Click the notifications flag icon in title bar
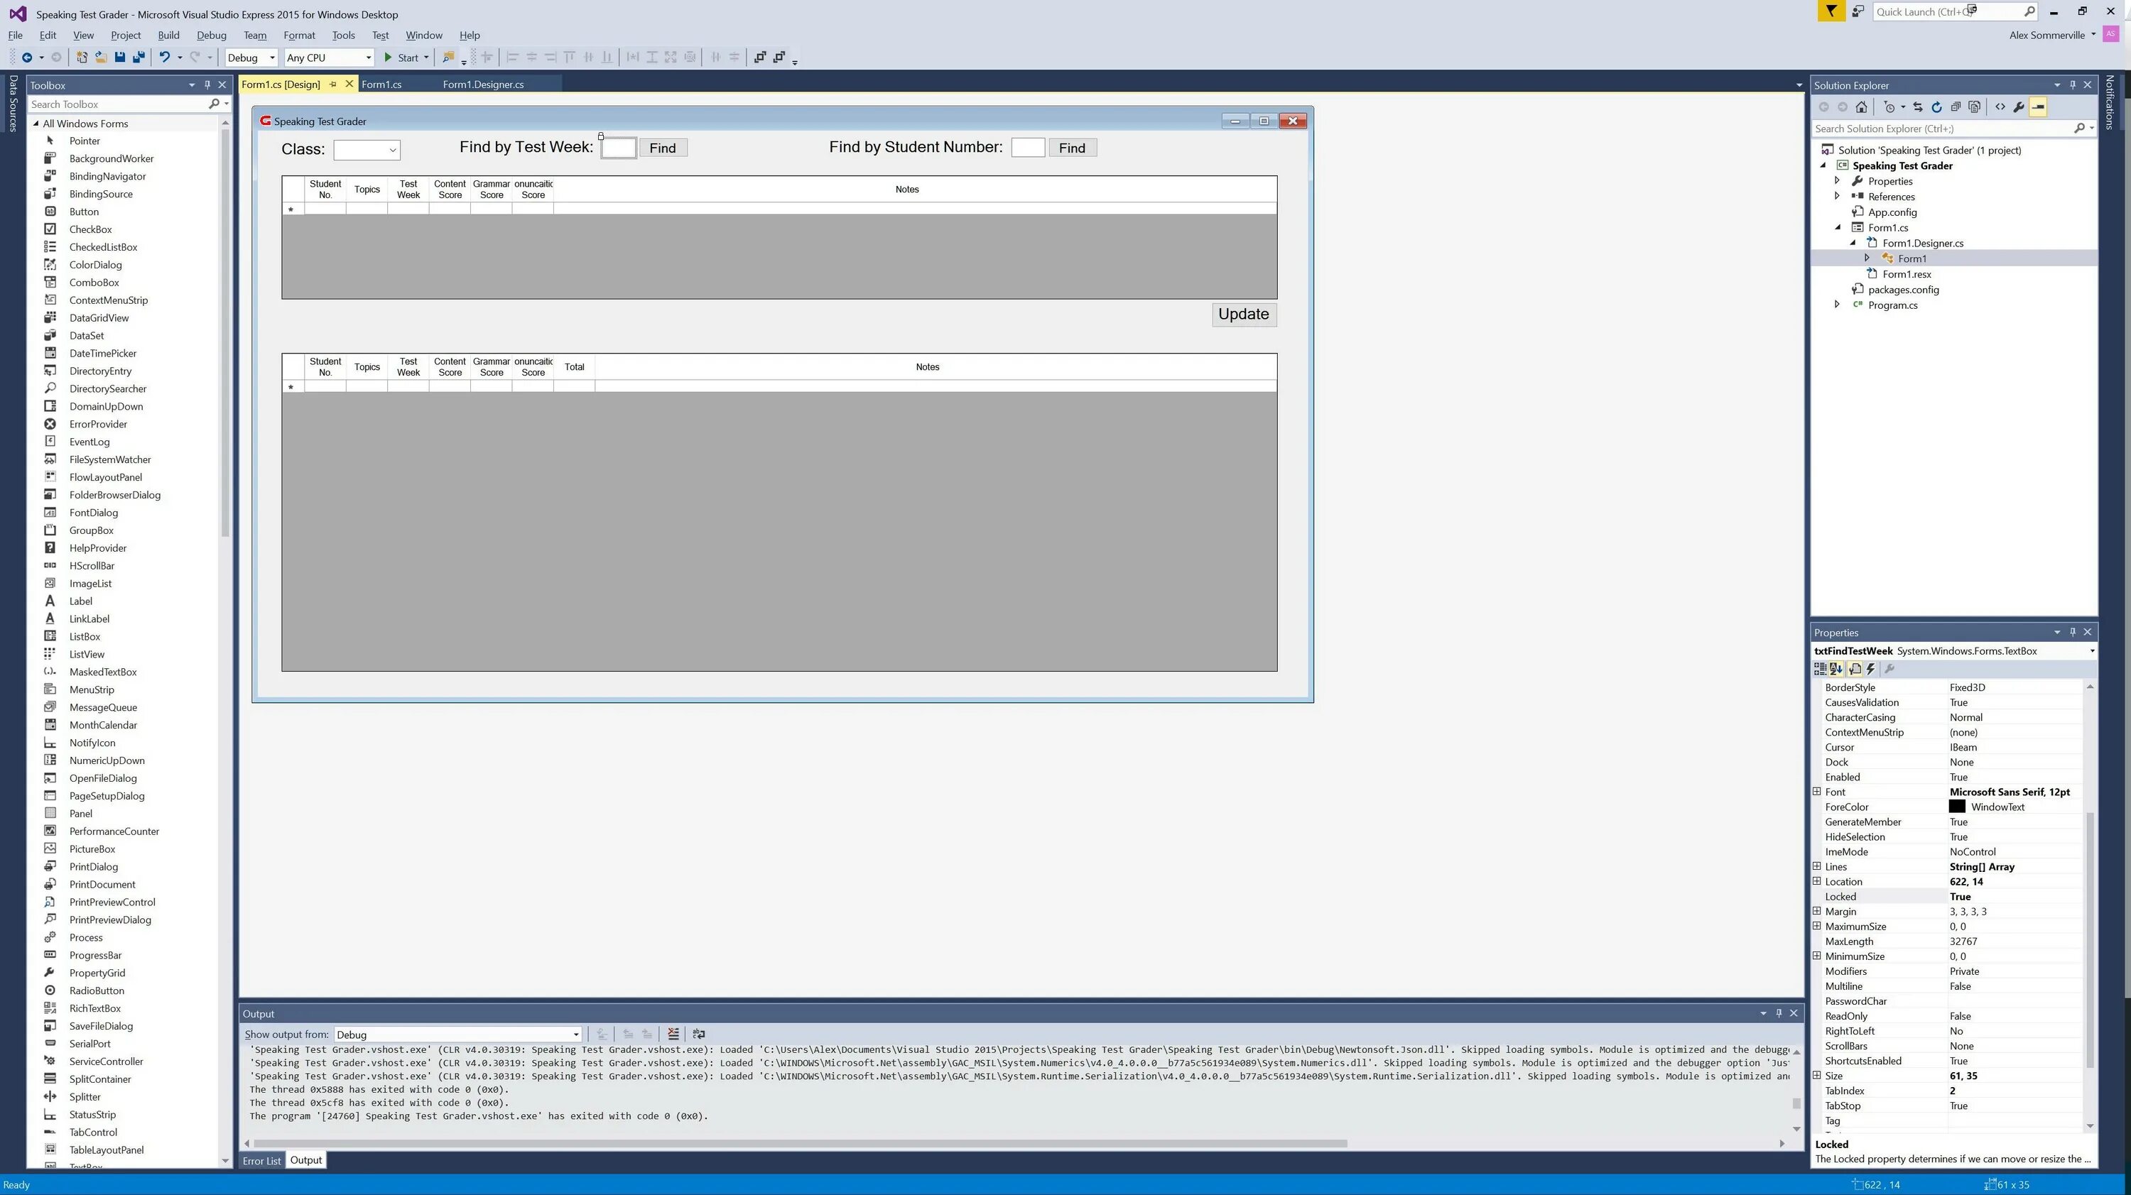2131x1195 pixels. [x=1831, y=11]
